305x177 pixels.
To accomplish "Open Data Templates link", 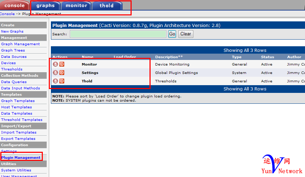I will pyautogui.click(x=17, y=113).
